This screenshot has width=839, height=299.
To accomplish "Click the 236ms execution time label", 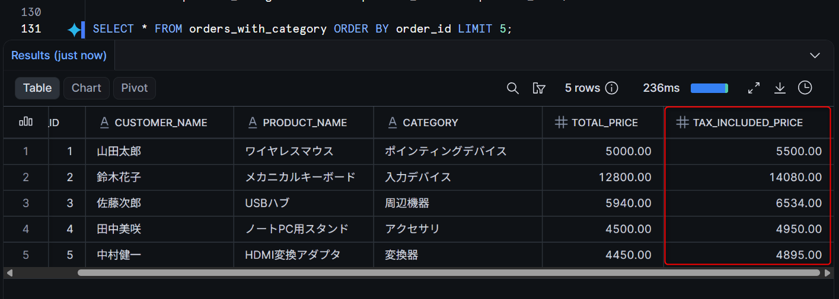I will (x=661, y=88).
